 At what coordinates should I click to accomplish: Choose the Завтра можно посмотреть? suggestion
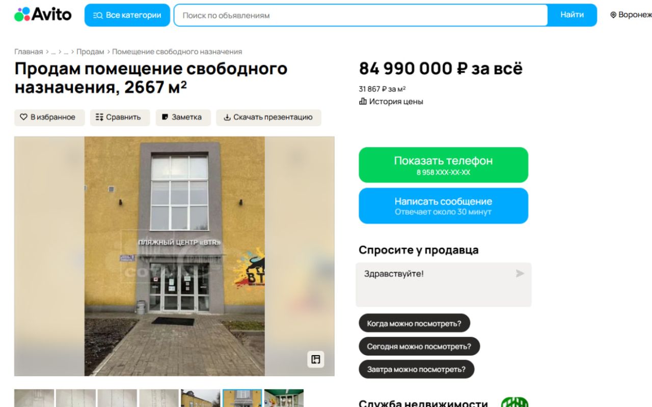point(416,369)
